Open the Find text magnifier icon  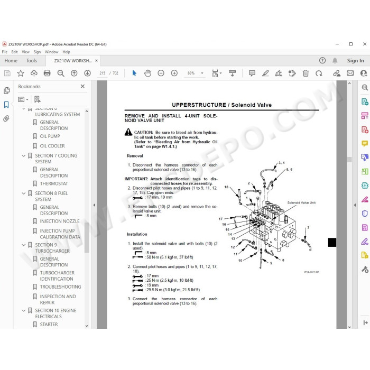click(x=61, y=73)
